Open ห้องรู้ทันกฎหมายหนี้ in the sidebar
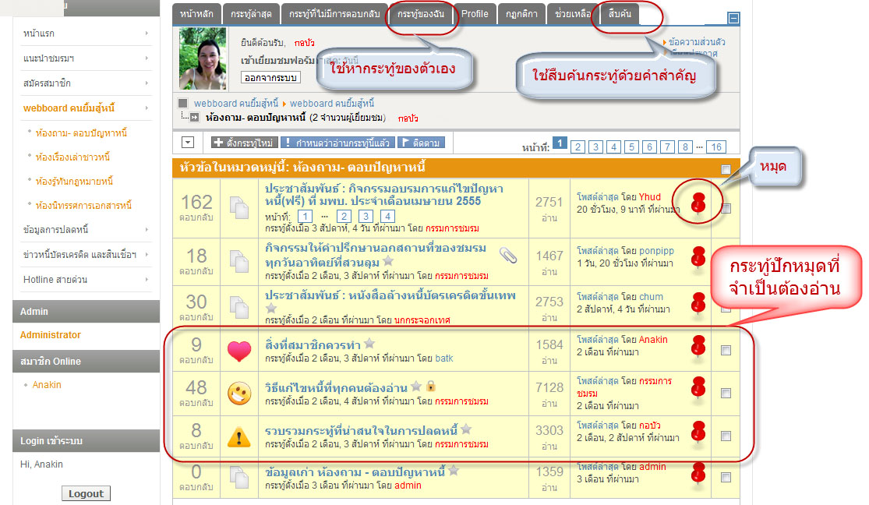The height and width of the screenshot is (505, 869). click(74, 182)
